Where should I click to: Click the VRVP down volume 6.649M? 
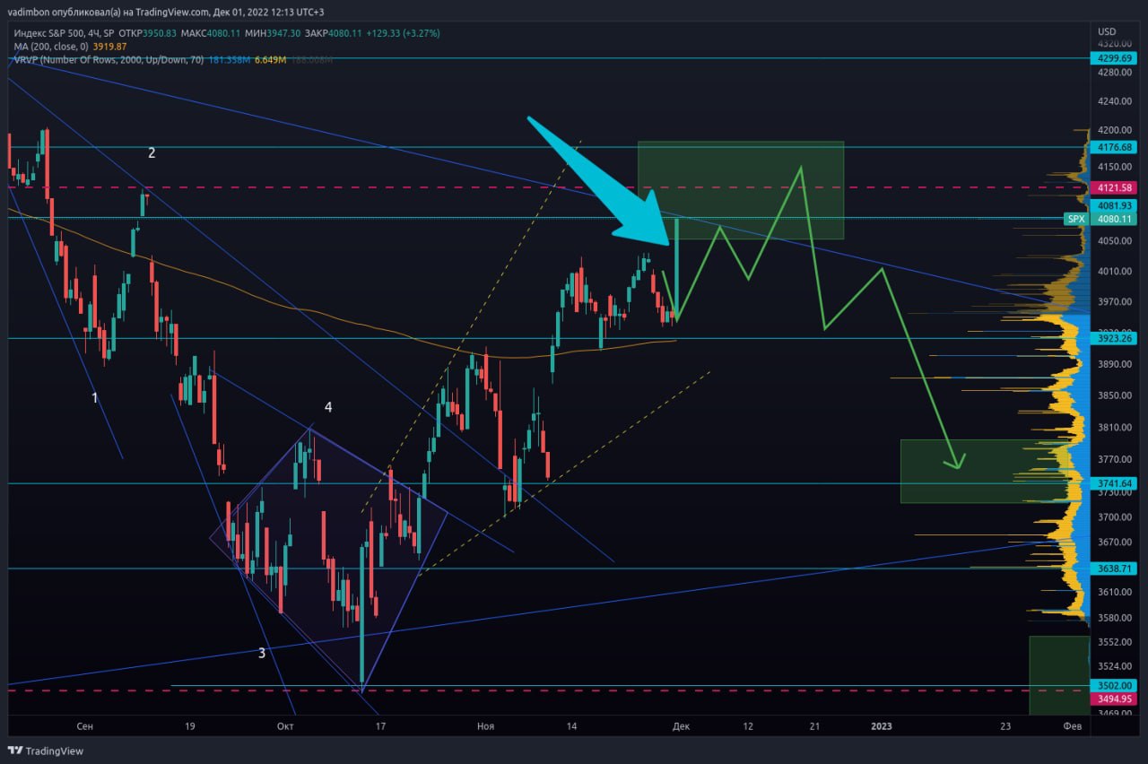click(x=271, y=59)
